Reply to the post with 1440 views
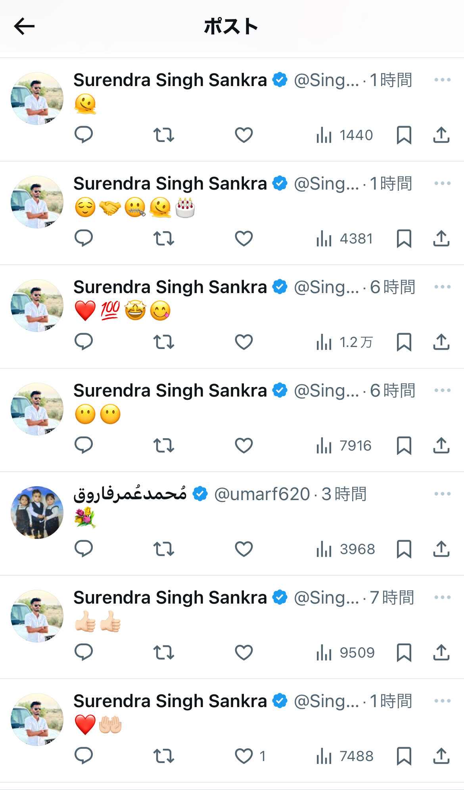464x790 pixels. [x=84, y=135]
